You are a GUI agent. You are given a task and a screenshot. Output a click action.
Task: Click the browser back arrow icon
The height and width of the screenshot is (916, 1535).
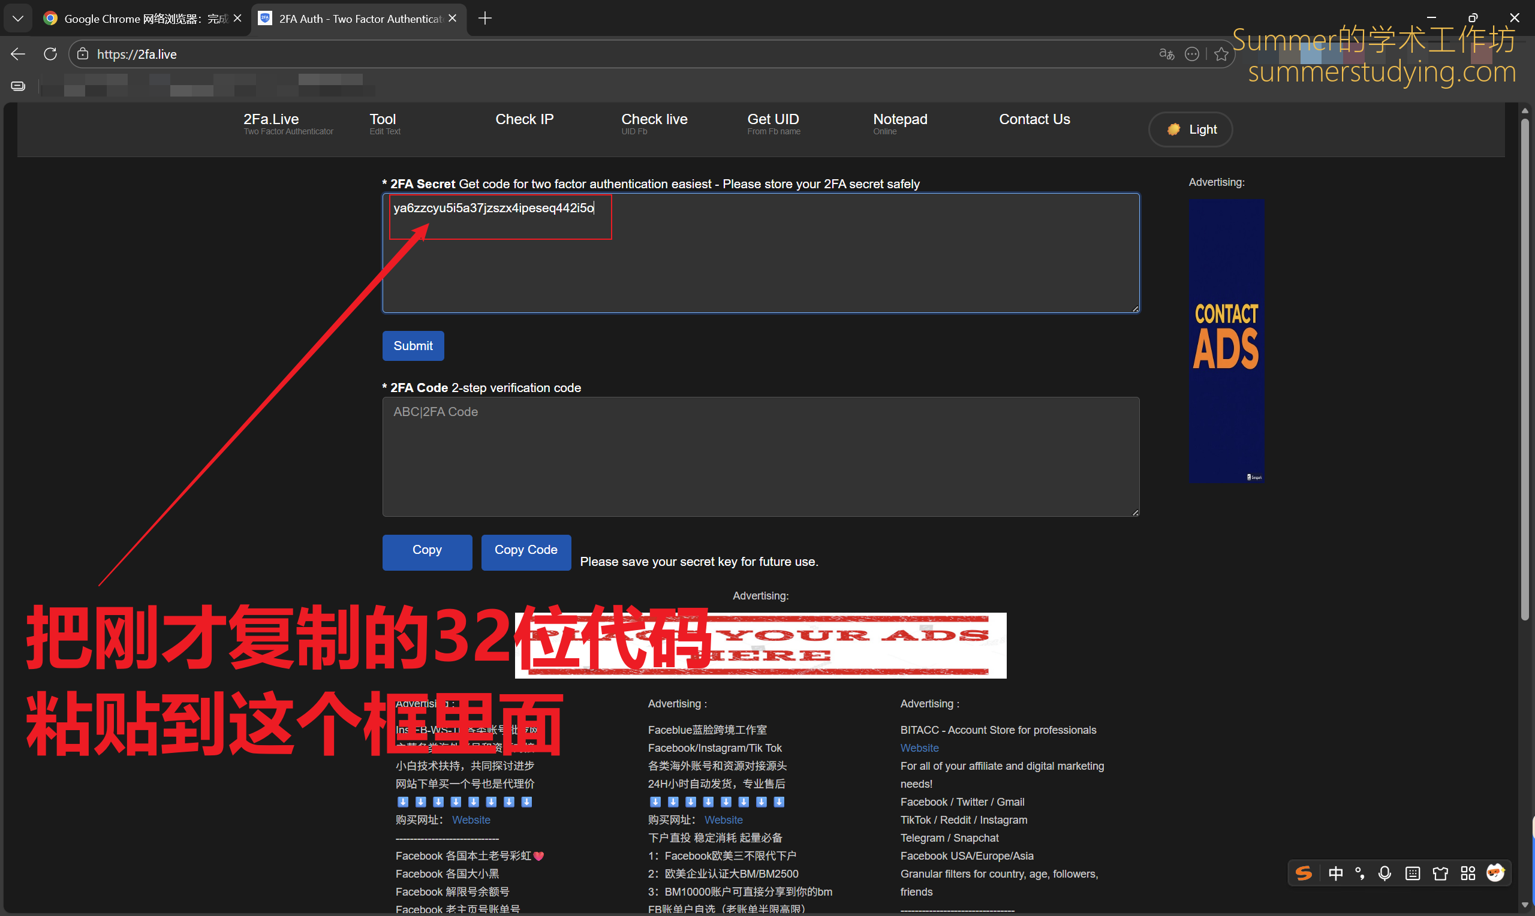coord(18,55)
